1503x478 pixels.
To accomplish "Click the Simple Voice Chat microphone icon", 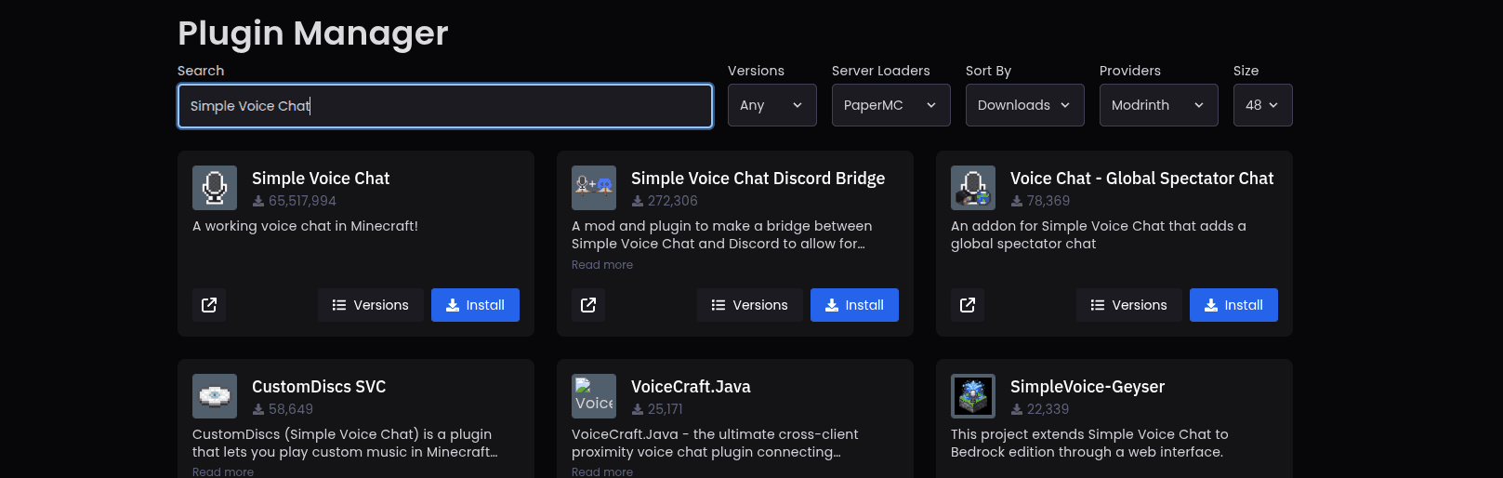I will pyautogui.click(x=215, y=188).
